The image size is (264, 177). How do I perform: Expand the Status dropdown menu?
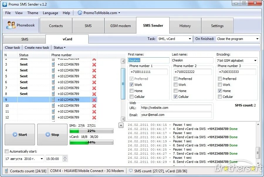click(x=60, y=48)
